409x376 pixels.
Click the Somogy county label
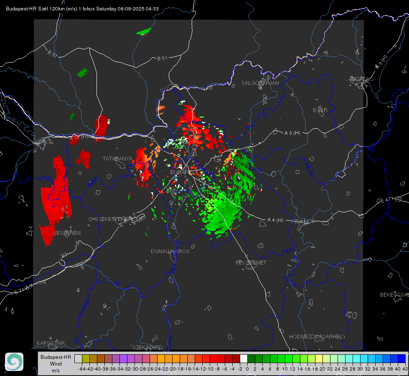84,308
